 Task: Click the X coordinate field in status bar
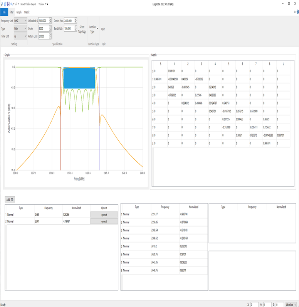pyautogui.click(x=254, y=304)
